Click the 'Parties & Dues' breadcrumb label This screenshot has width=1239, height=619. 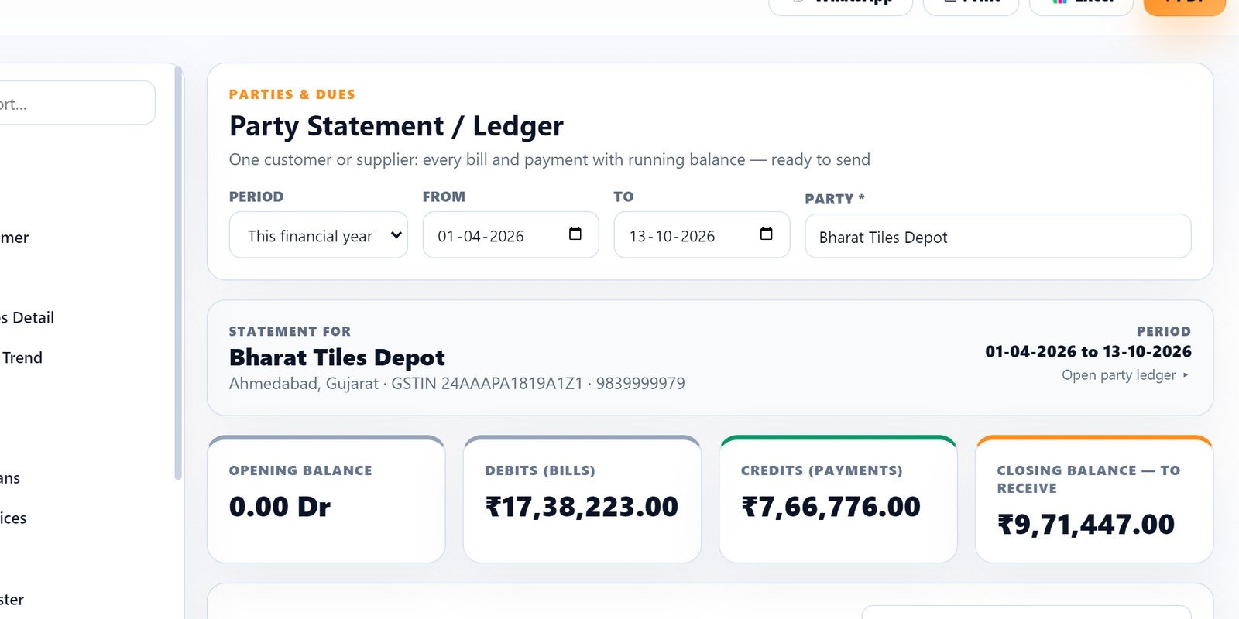292,94
